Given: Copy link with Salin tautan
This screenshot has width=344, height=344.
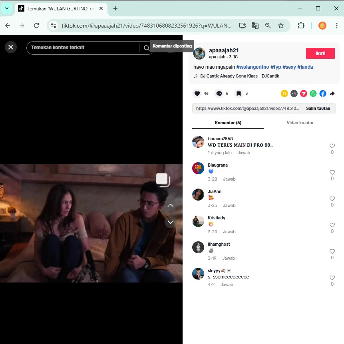Looking at the screenshot, I should click(318, 108).
